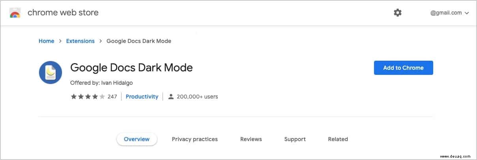The image size is (477, 160).
Task: Click the first rating star
Action: pyautogui.click(x=73, y=97)
